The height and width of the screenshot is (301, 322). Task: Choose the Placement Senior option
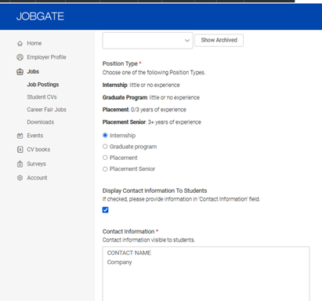[x=105, y=169]
